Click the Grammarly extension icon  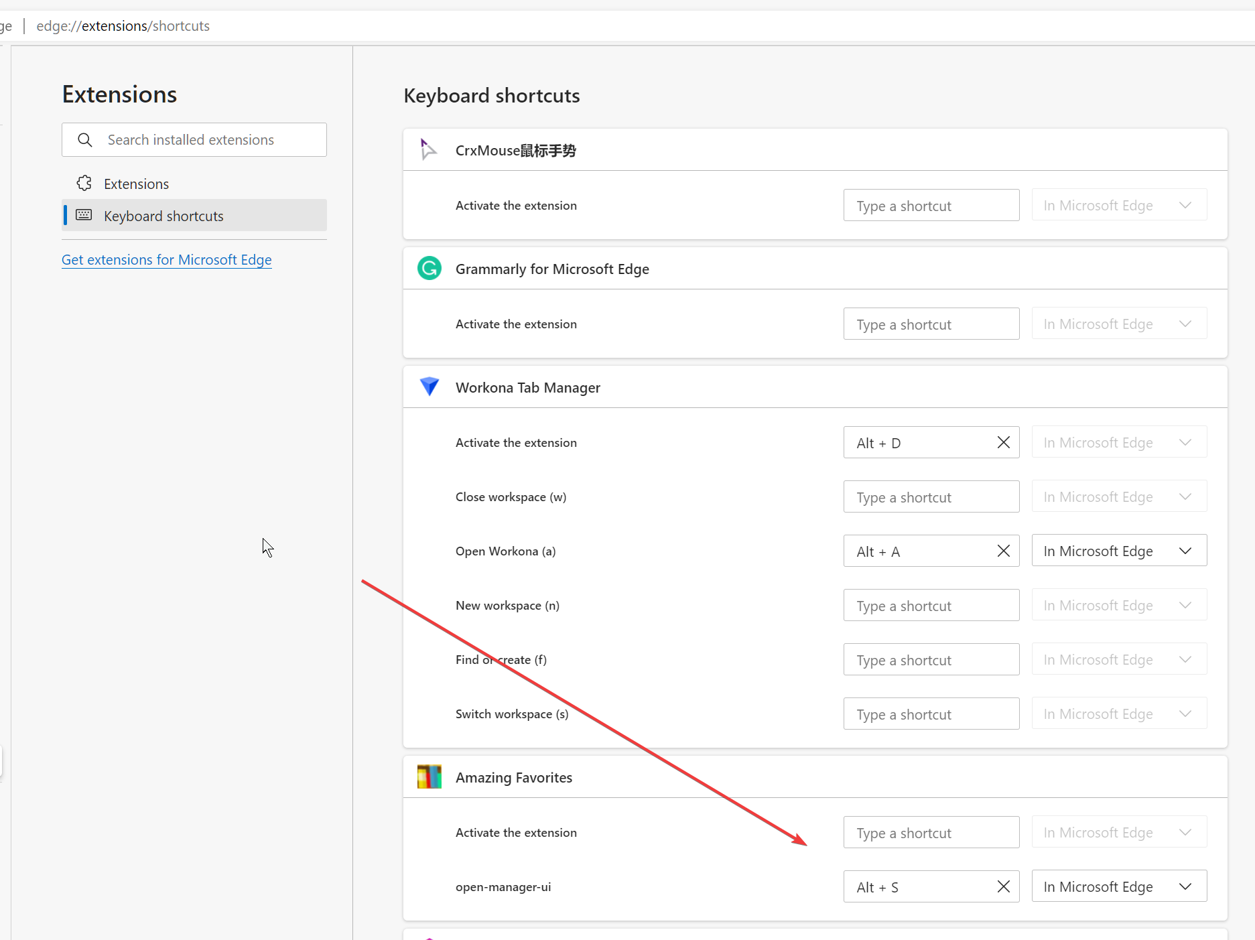(430, 269)
